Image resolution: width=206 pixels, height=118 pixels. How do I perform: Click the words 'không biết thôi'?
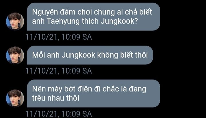122,55
